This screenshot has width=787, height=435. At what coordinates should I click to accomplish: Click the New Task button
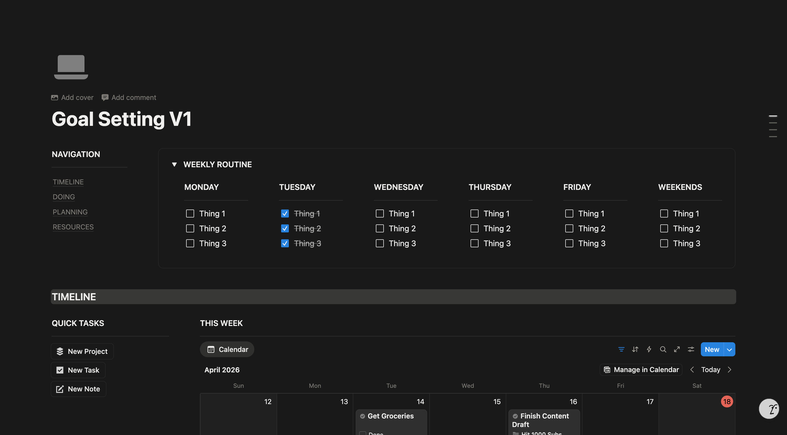[x=78, y=370]
